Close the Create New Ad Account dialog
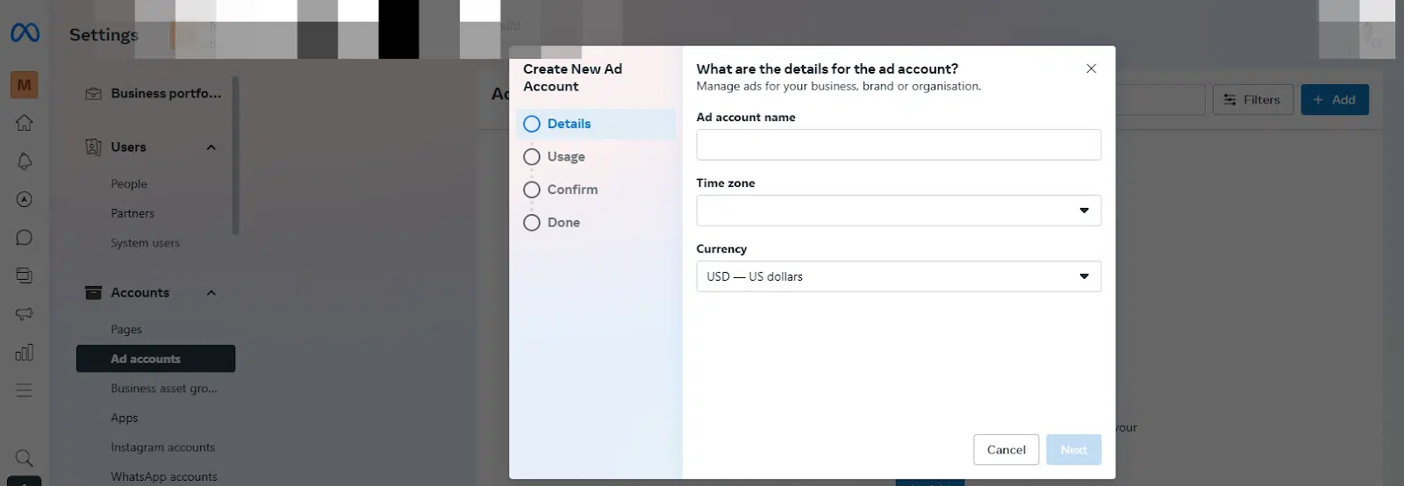The image size is (1404, 486). [1091, 68]
